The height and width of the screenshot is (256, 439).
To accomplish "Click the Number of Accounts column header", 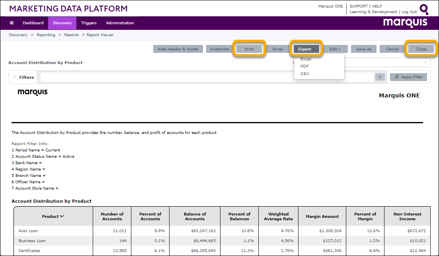I will tap(112, 216).
